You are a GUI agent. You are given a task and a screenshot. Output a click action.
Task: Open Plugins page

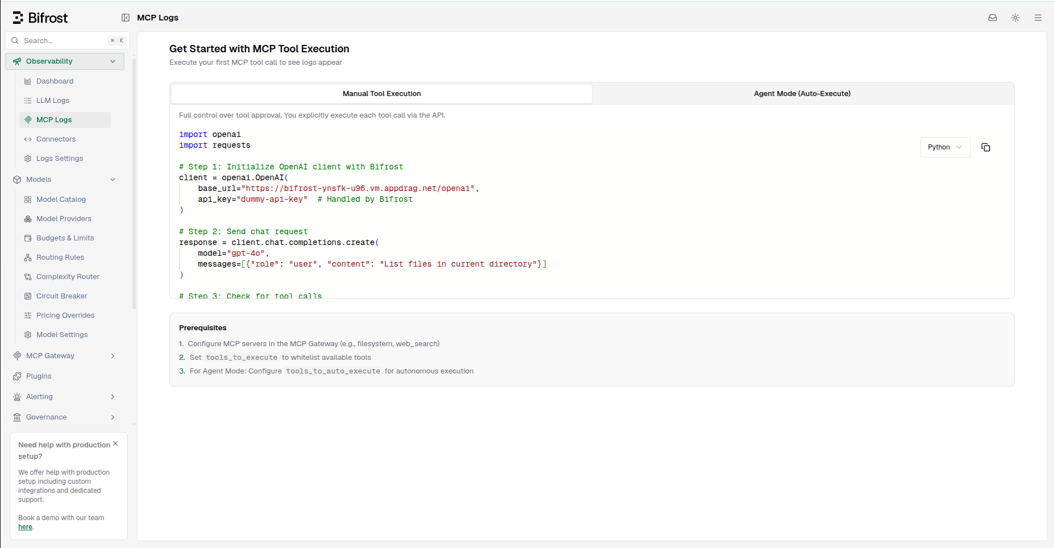click(x=65, y=376)
